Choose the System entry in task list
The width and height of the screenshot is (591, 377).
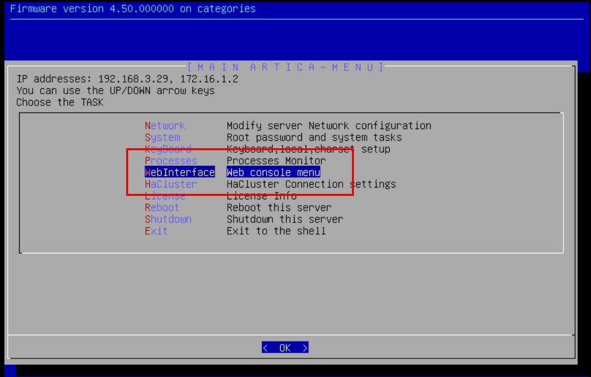click(x=162, y=137)
